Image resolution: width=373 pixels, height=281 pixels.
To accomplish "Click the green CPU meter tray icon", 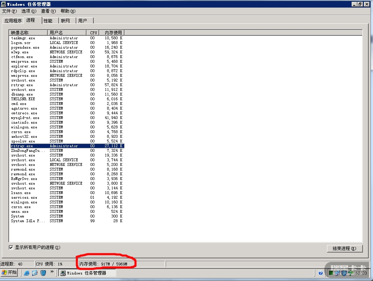I will 331,273.
